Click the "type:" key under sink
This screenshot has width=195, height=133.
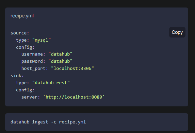pyautogui.click(x=22, y=83)
